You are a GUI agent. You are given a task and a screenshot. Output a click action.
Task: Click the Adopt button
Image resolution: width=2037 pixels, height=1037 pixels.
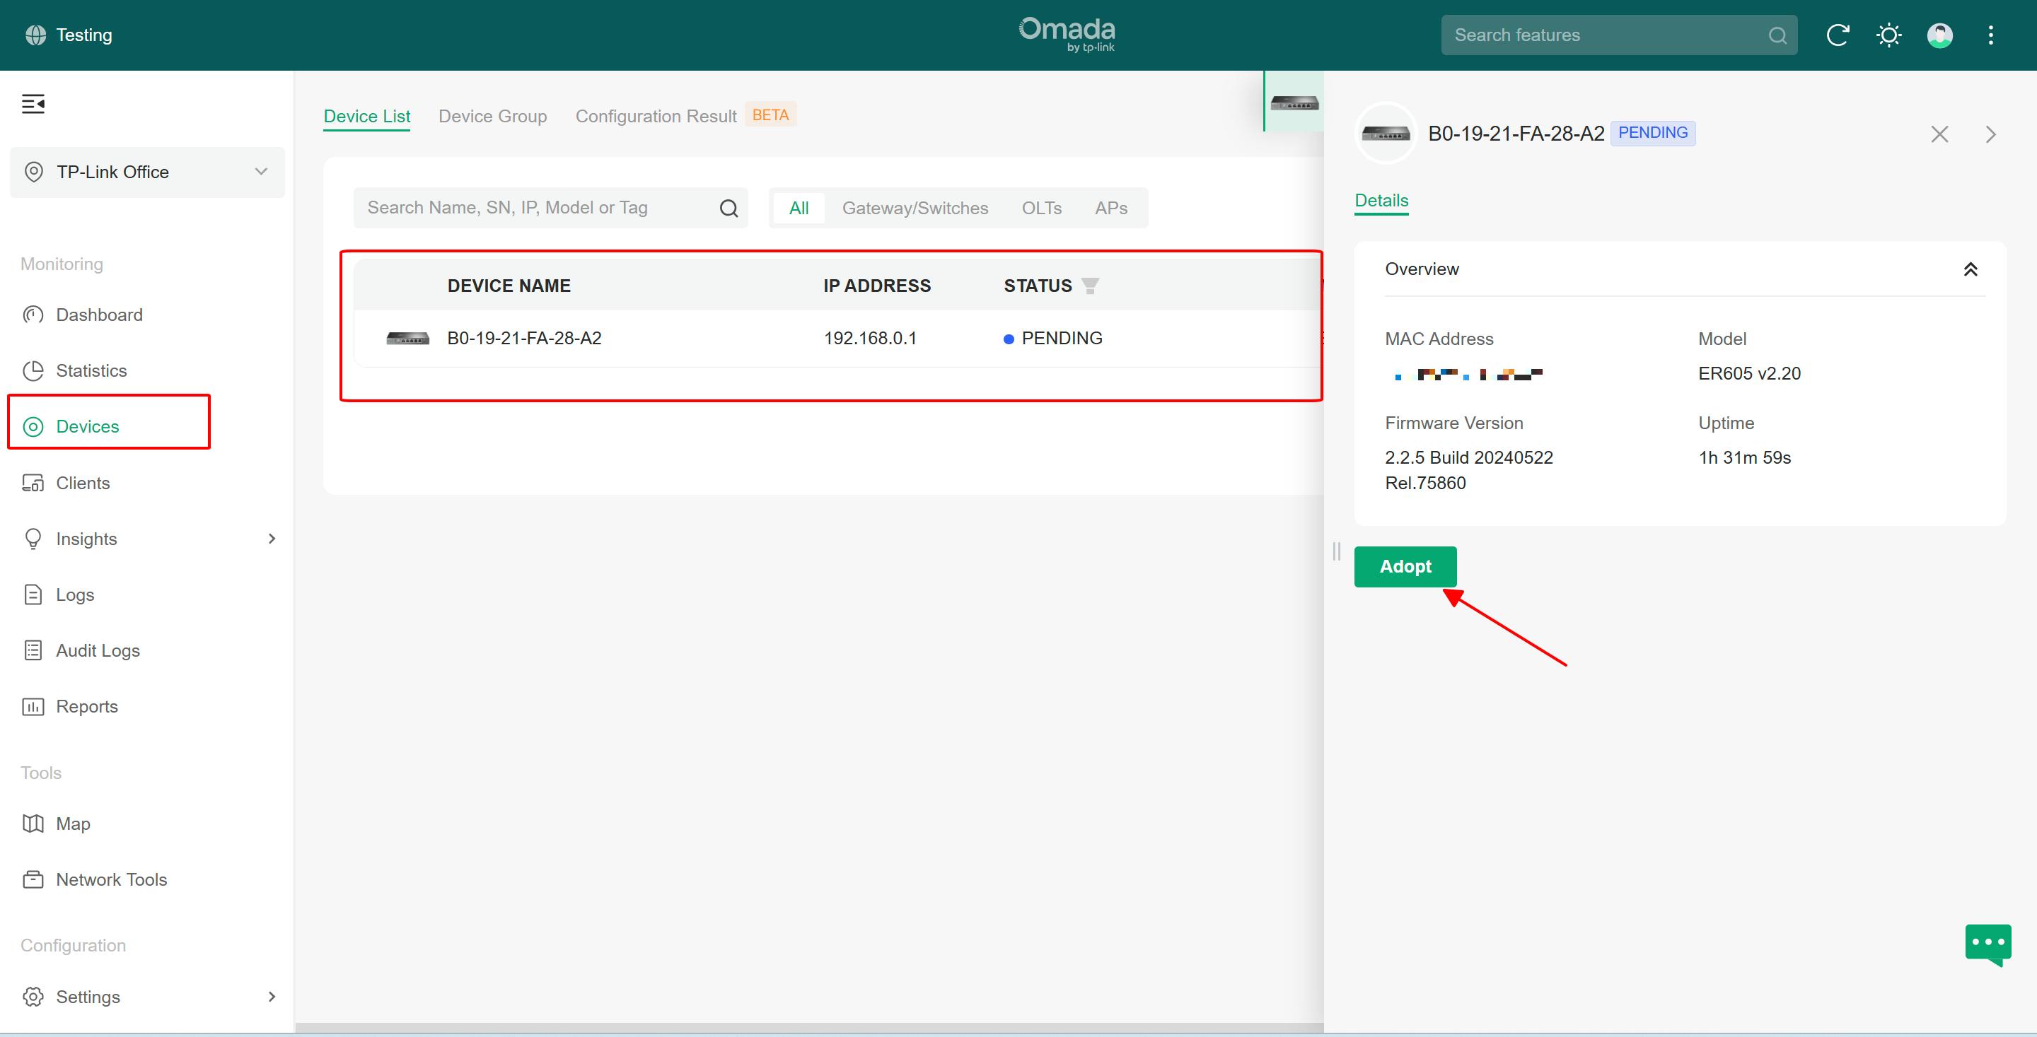pyautogui.click(x=1405, y=567)
